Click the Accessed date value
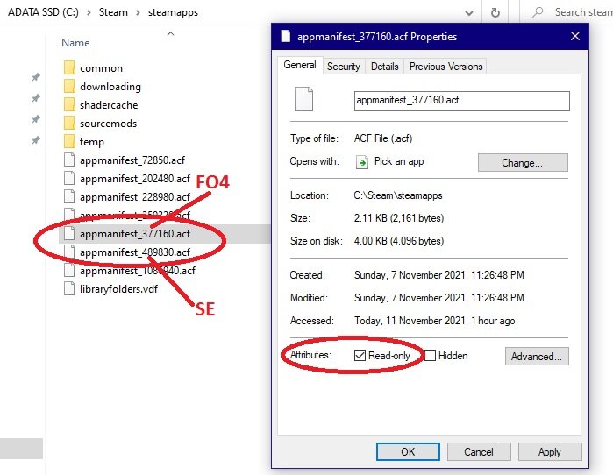 click(434, 321)
